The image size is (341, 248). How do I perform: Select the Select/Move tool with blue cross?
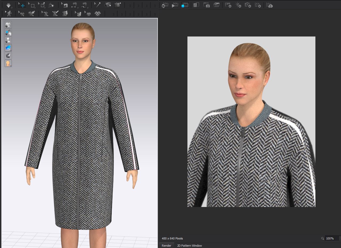pyautogui.click(x=22, y=5)
